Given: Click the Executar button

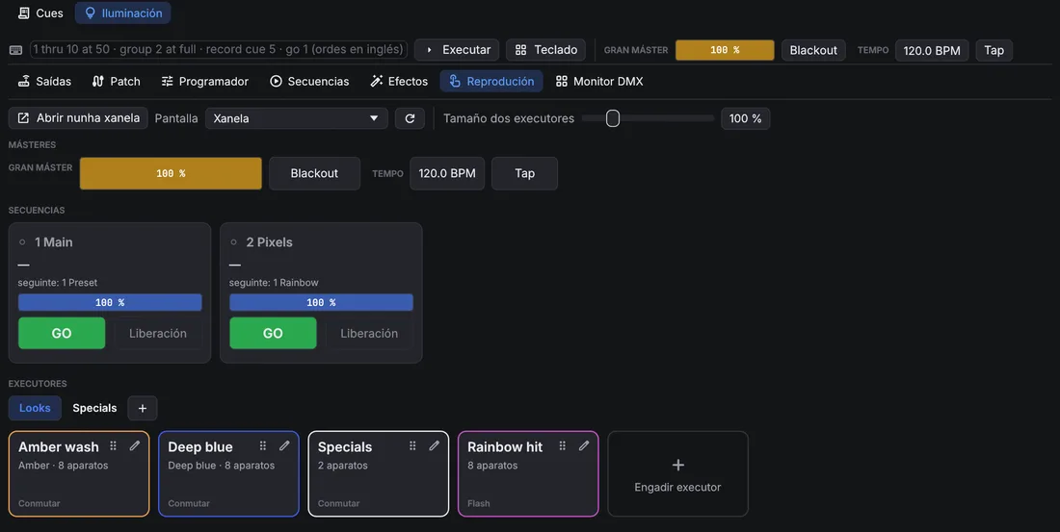Looking at the screenshot, I should 457,50.
